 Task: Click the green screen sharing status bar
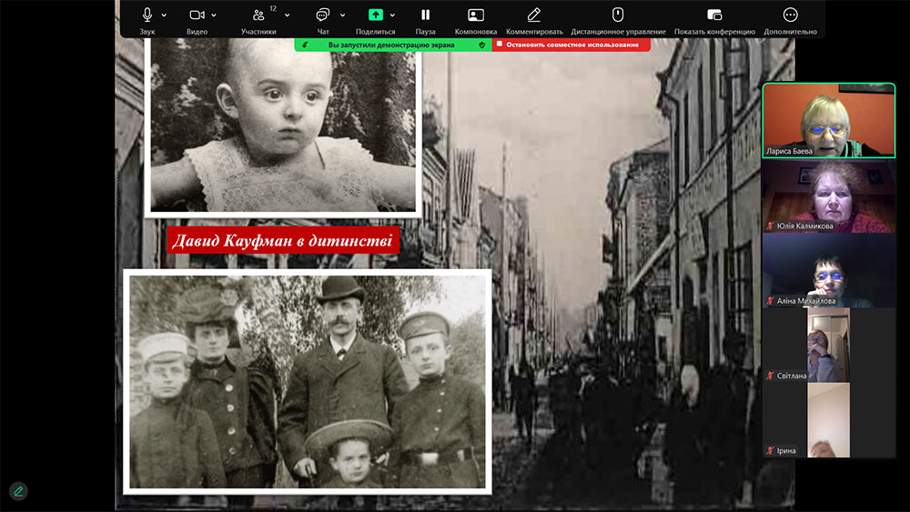[x=392, y=45]
